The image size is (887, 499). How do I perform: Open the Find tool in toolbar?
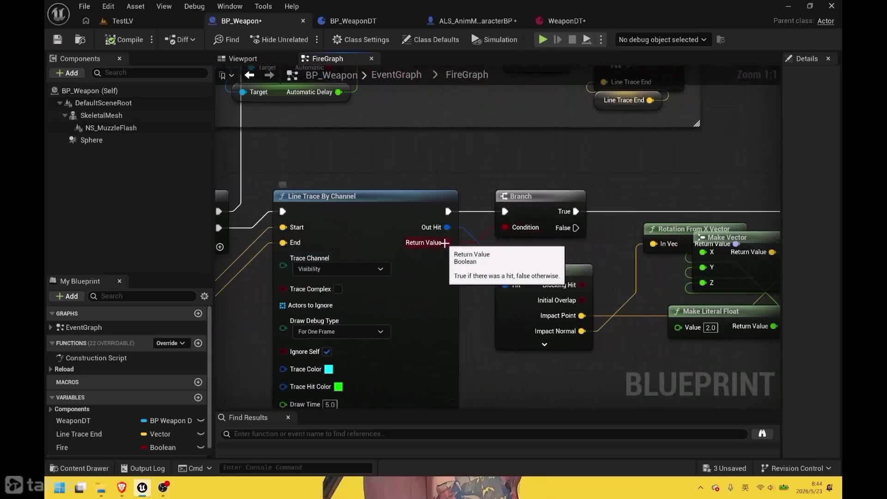(226, 40)
